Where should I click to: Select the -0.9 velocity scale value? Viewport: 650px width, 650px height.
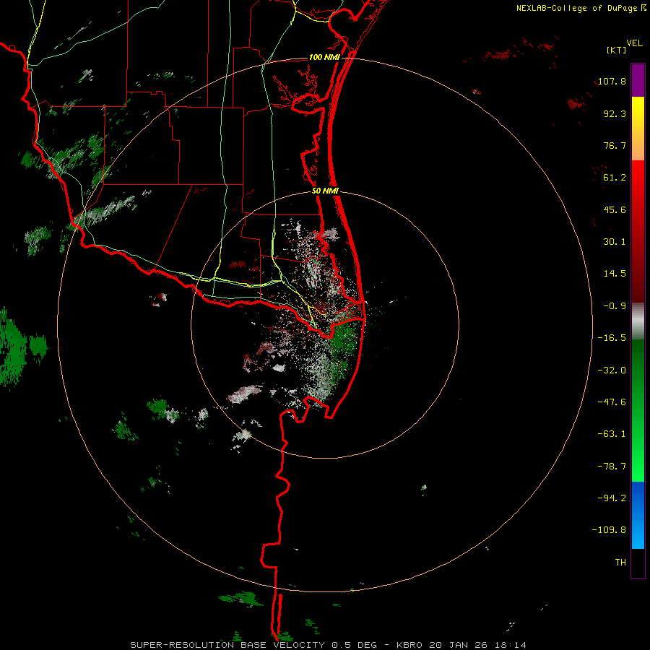615,306
